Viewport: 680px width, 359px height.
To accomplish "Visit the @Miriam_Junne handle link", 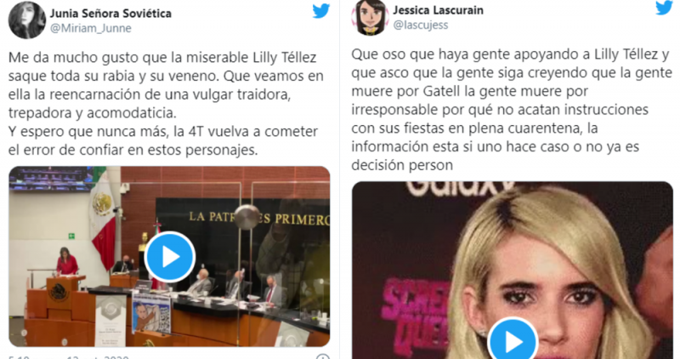I will pos(91,28).
